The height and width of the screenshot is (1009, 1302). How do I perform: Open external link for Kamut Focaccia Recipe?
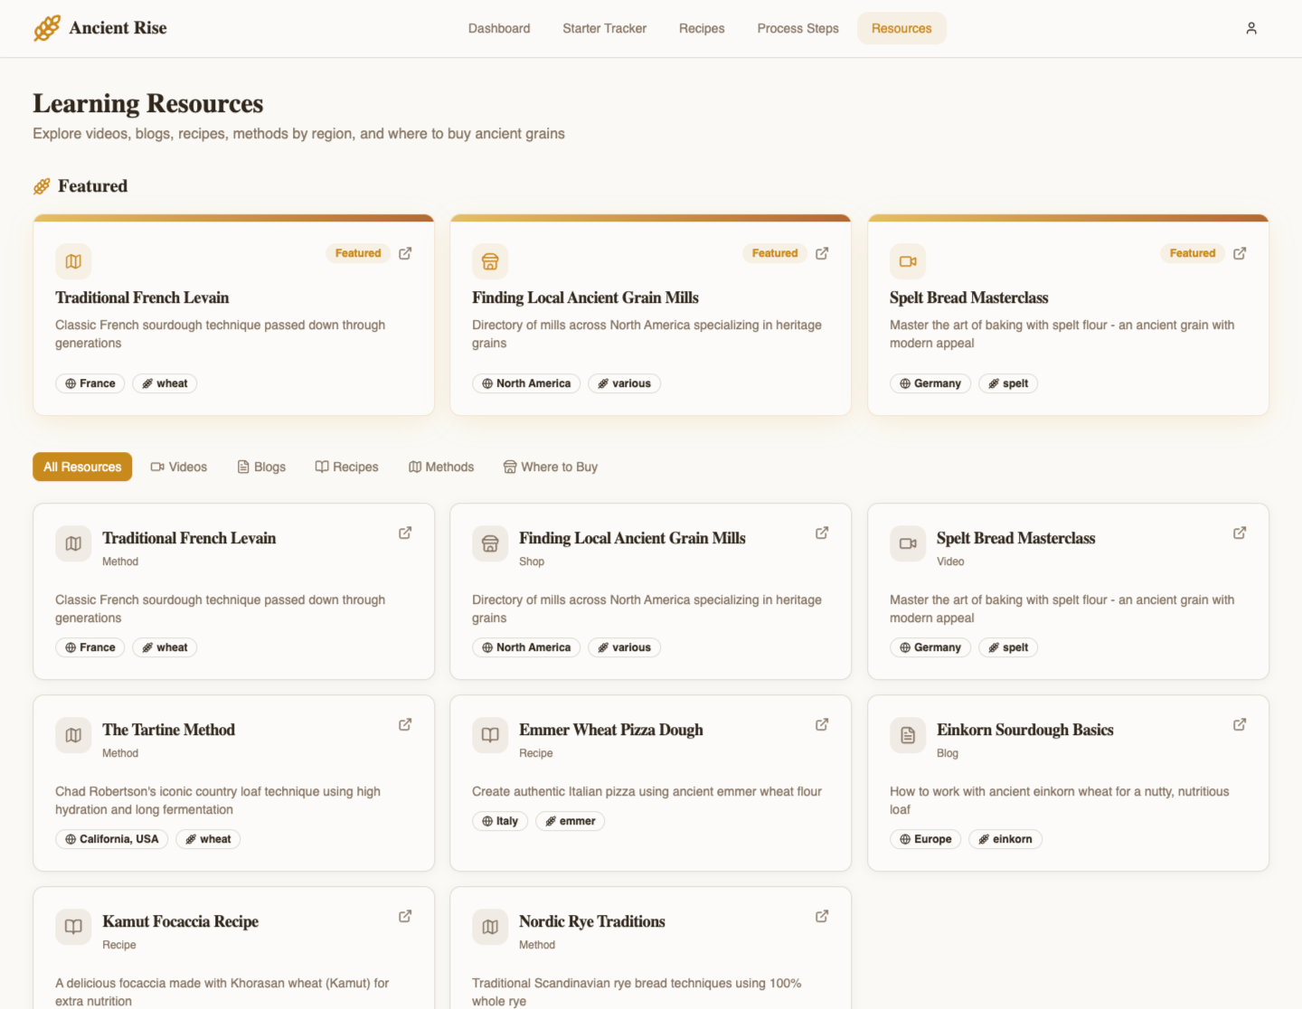click(x=405, y=916)
